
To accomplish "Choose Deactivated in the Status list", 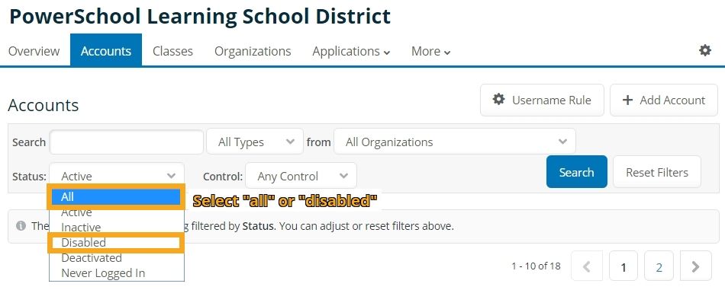I will pos(117,258).
